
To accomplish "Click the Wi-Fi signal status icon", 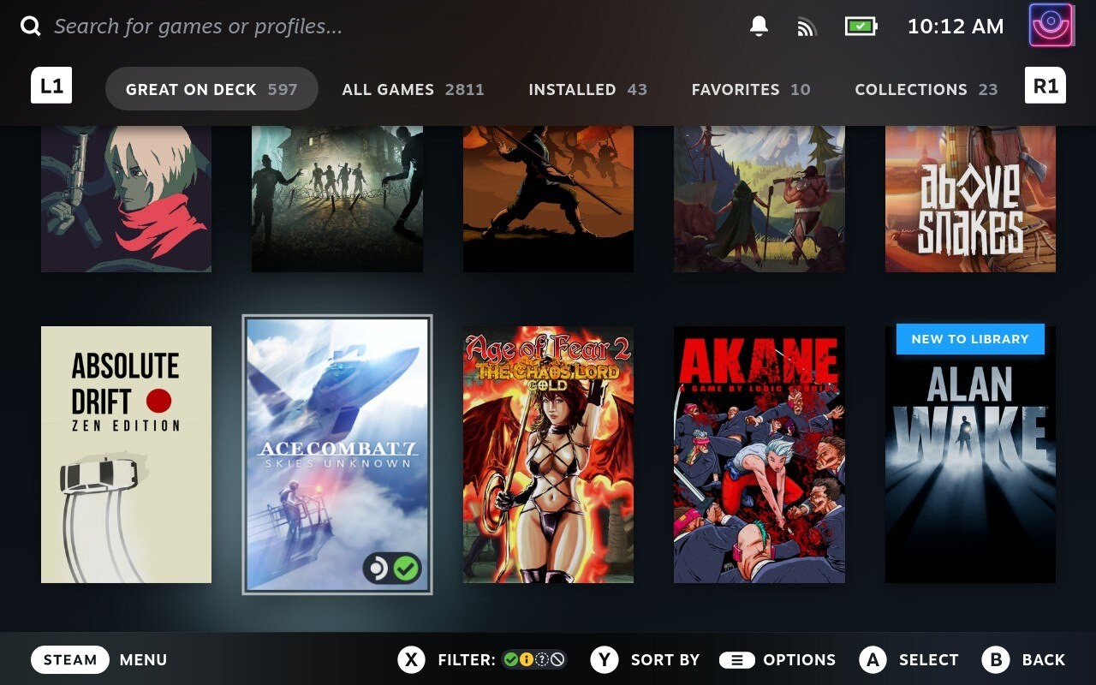I will point(807,27).
